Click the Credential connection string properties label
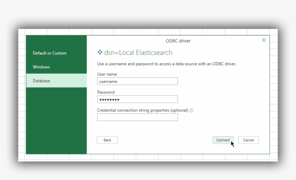Viewport: 296px width, 180px height. [143, 110]
